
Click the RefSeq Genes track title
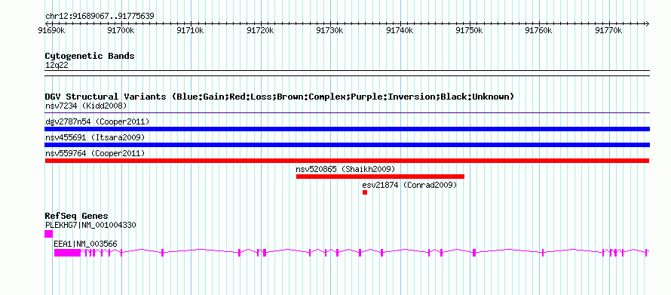coord(77,216)
